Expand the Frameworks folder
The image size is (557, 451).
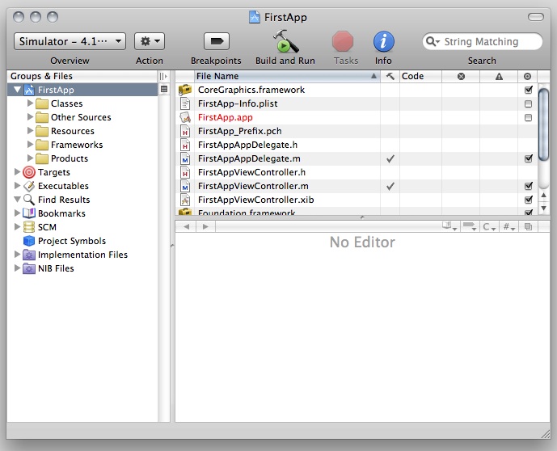point(30,145)
